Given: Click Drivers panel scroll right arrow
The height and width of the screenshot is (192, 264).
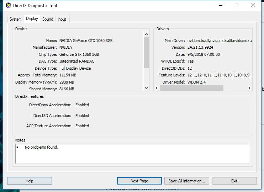Looking at the screenshot, I should point(249,88).
